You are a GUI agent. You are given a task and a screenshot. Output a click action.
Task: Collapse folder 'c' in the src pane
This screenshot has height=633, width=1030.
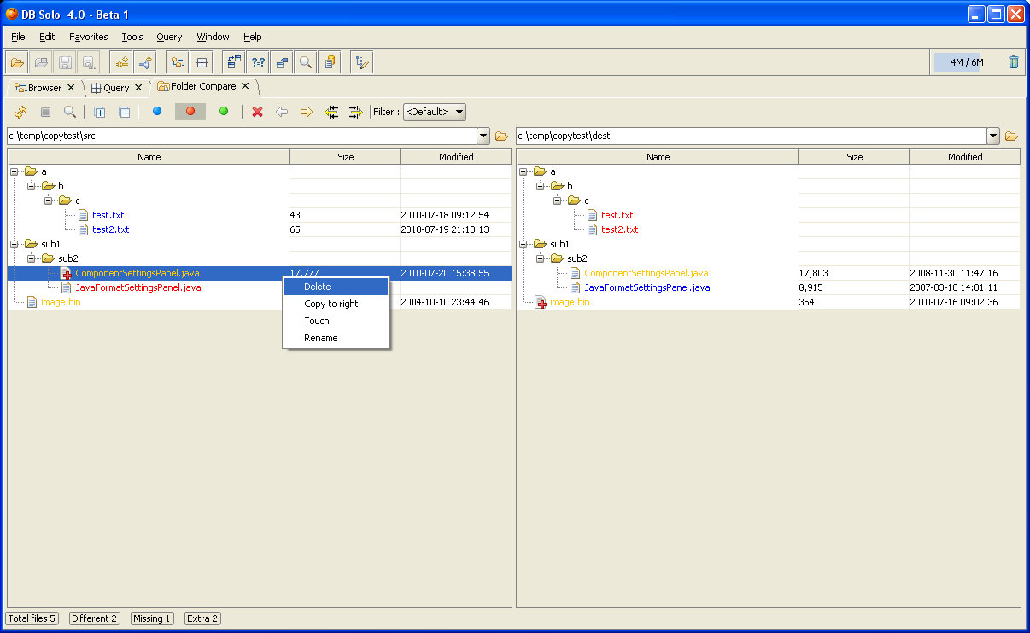[48, 200]
